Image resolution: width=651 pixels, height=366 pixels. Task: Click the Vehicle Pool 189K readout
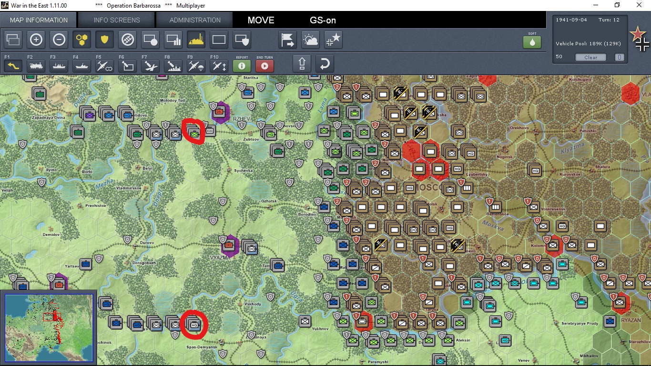[x=588, y=43]
